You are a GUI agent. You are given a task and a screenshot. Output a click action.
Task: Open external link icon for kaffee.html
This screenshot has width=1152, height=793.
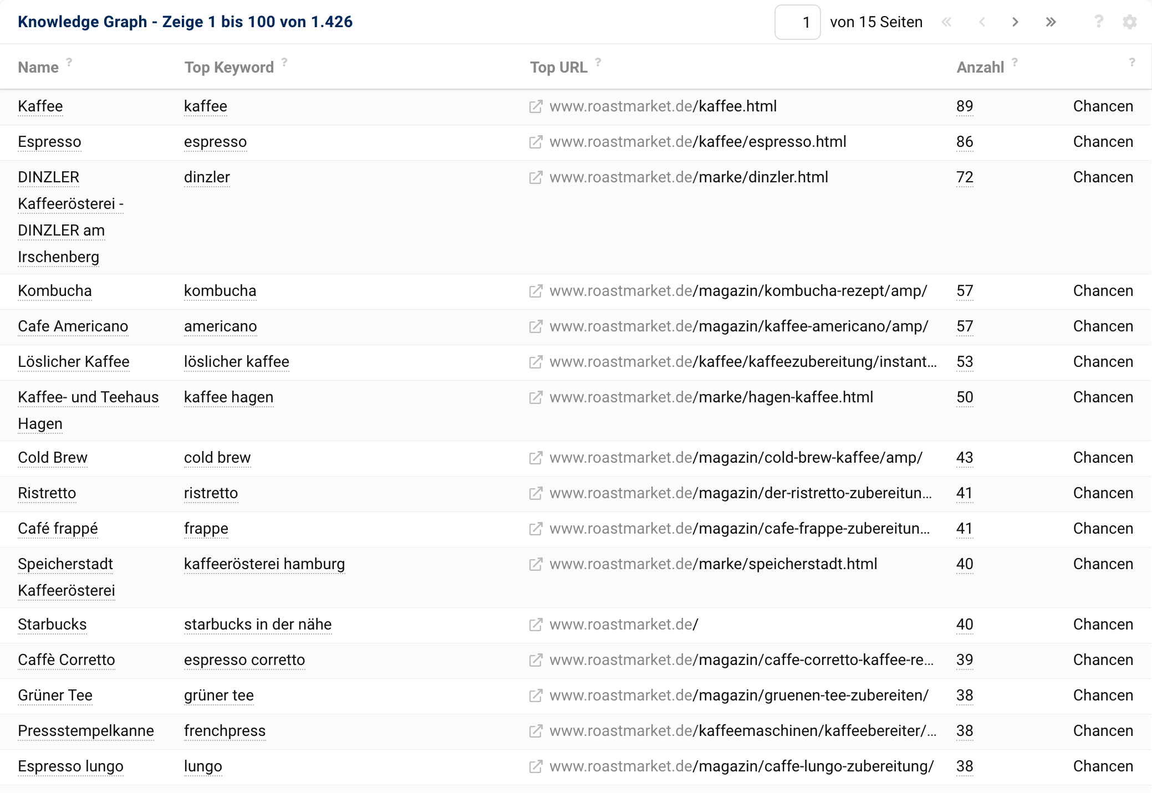point(536,106)
